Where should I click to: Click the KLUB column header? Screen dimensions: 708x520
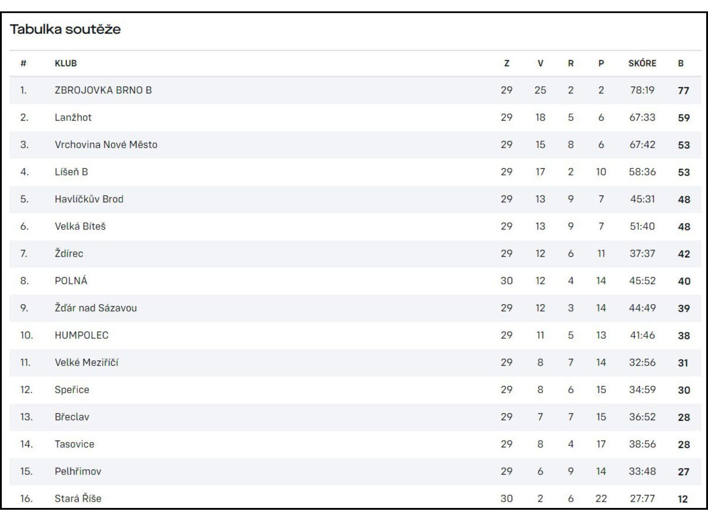66,63
